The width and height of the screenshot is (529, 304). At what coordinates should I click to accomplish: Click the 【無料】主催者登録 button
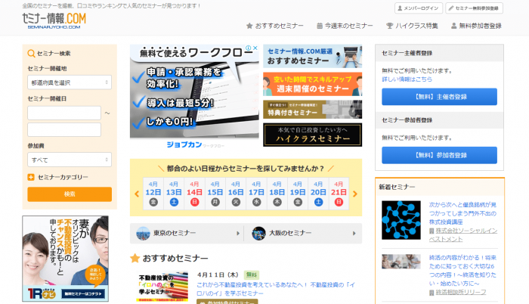[x=439, y=97]
